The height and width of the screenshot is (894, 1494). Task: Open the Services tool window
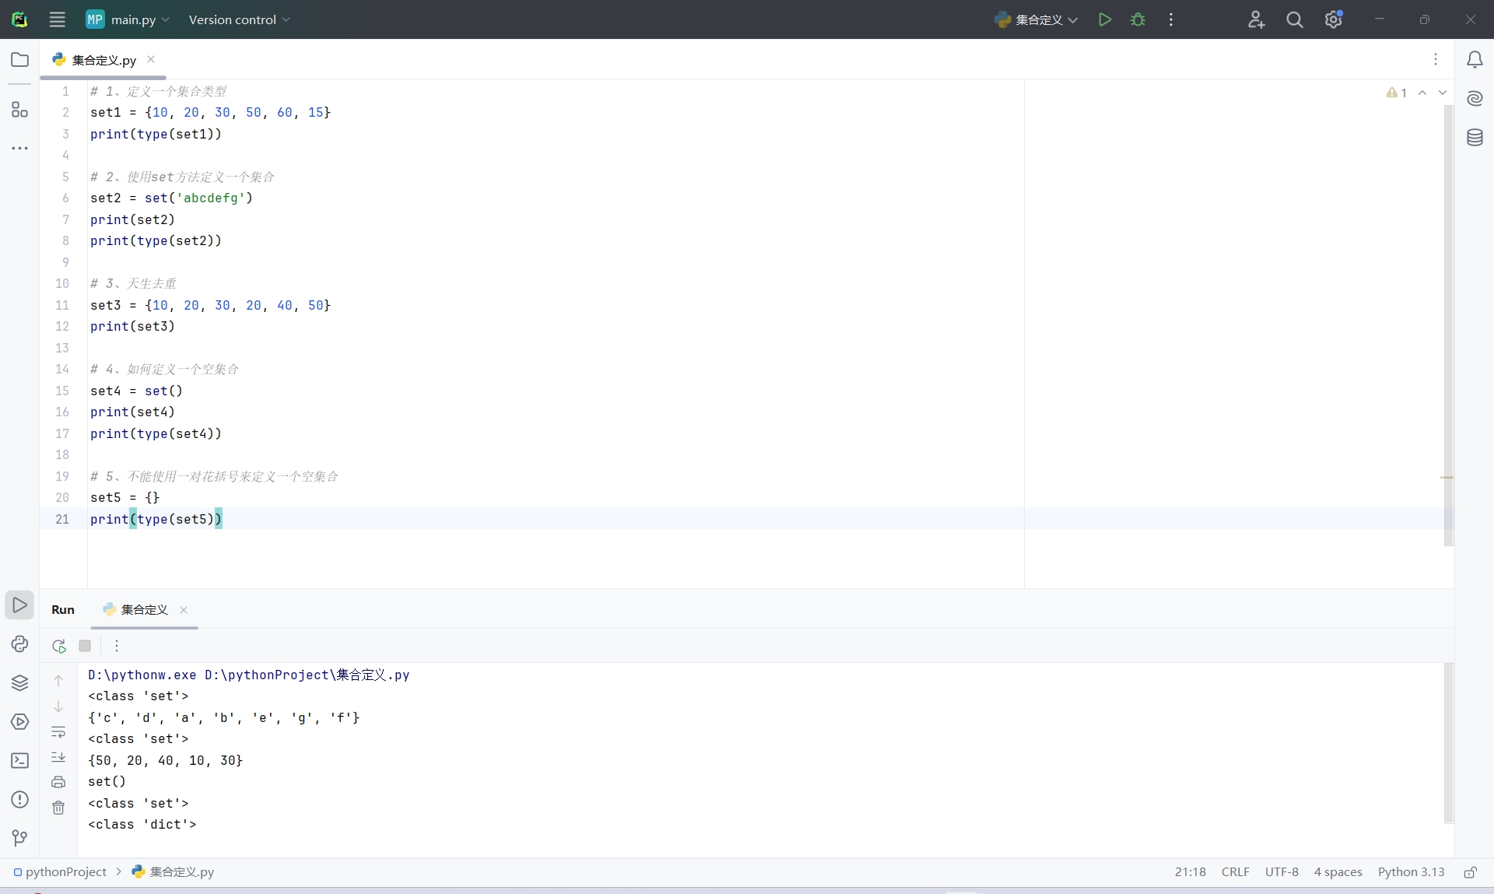pos(19,721)
